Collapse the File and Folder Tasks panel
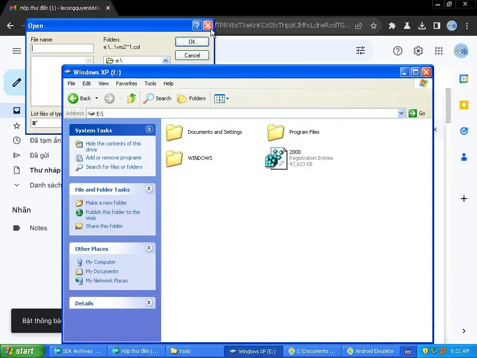 [149, 189]
